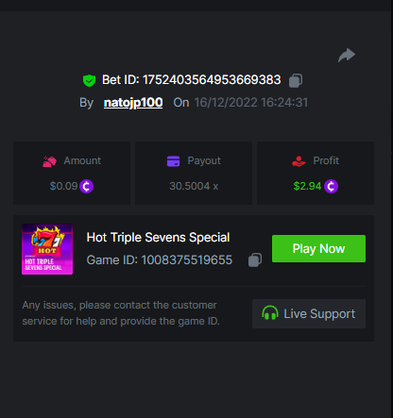Click the Play Now button
This screenshot has width=393, height=418.
click(318, 248)
